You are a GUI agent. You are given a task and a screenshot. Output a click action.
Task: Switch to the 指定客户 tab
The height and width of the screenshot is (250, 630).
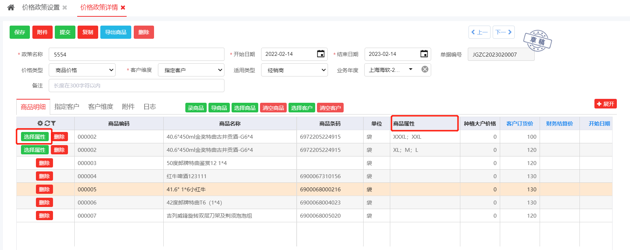coord(67,107)
